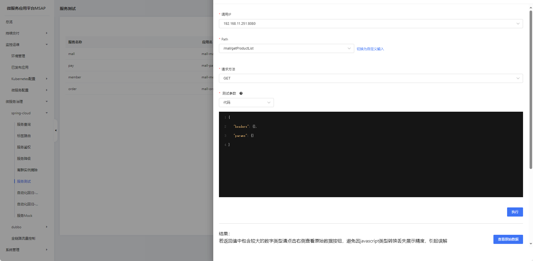The image size is (533, 261).
Task: Open 服务查询 tree item
Action: [x=24, y=125]
